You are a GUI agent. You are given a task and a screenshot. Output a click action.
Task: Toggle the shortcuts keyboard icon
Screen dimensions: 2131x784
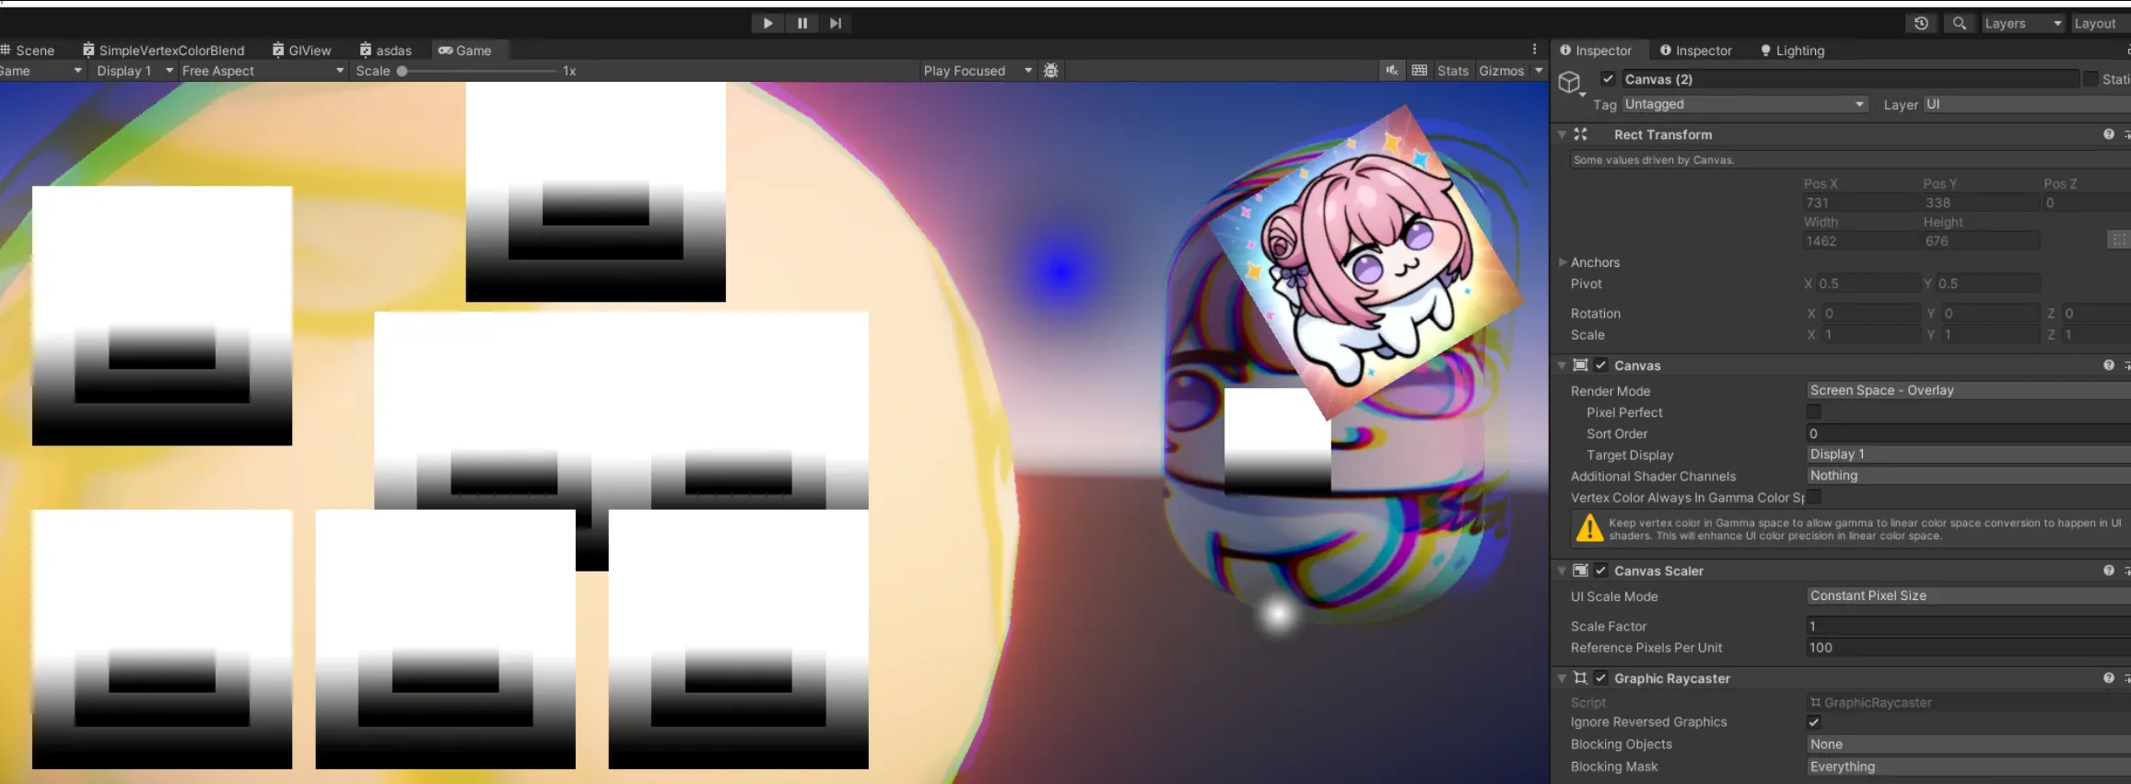(x=1420, y=71)
